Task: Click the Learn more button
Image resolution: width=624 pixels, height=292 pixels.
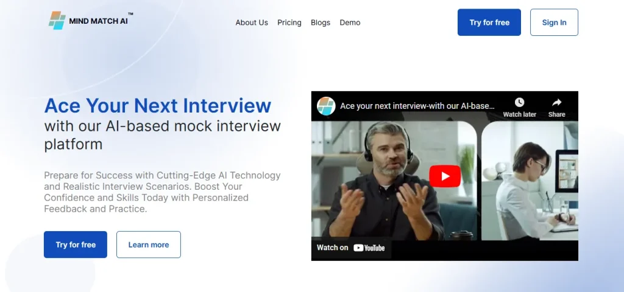Action: coord(149,245)
